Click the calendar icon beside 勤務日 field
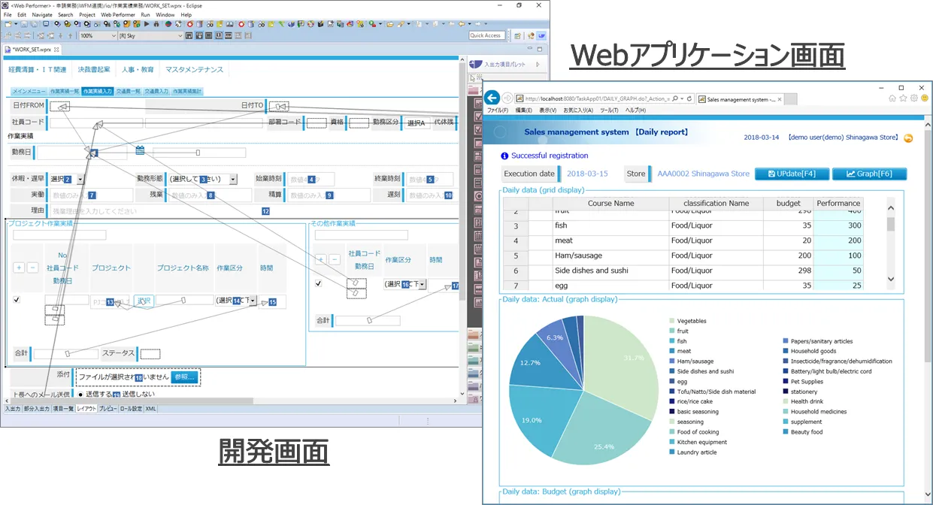 (140, 150)
